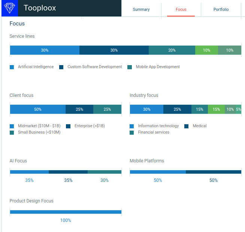Viewport: 245px width, 232px height.
Task: Click the Artificial Intelligence legend swatch
Action: 12,67
